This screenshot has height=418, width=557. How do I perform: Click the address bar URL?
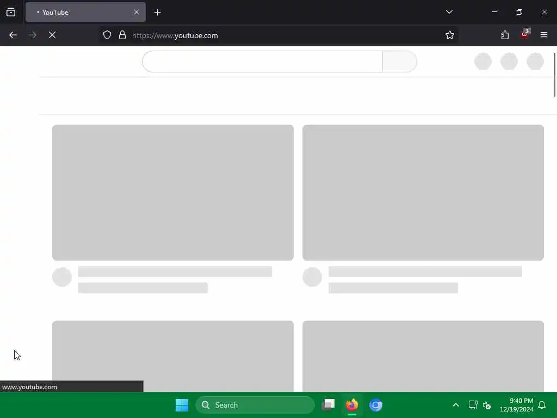click(175, 35)
